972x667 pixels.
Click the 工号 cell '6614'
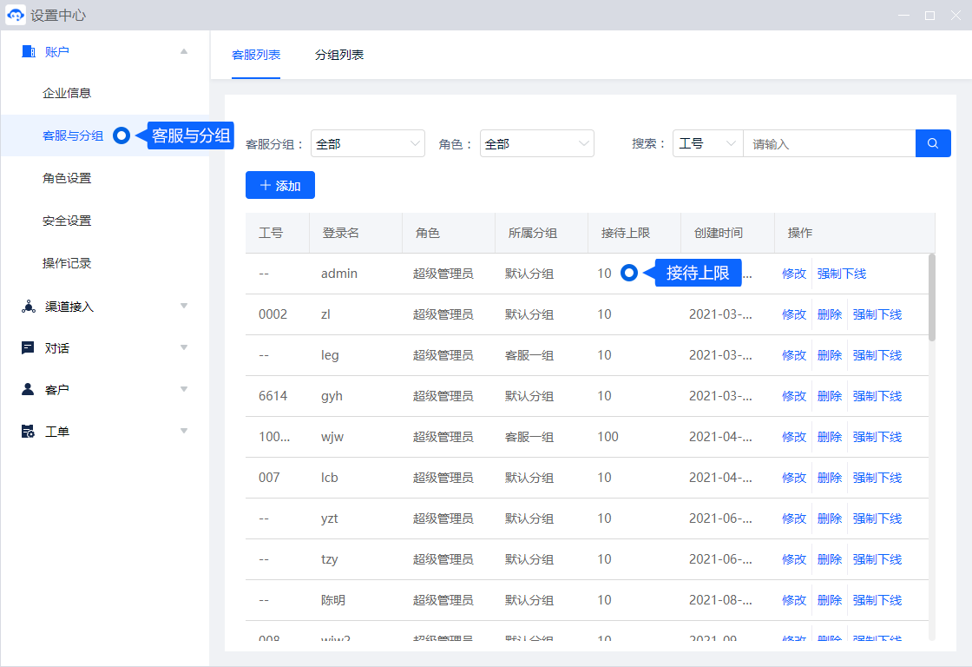(x=273, y=396)
